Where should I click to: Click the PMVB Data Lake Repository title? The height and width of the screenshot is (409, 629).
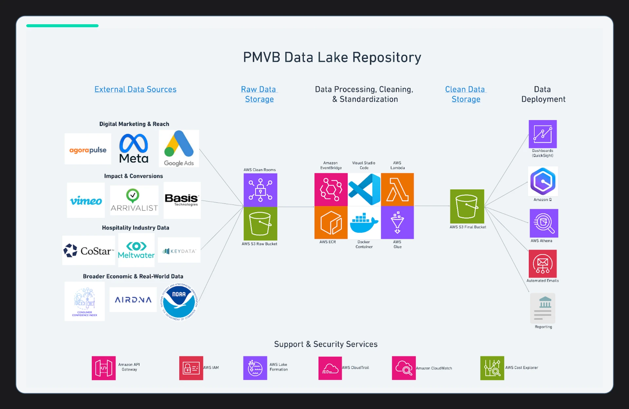pyautogui.click(x=332, y=57)
